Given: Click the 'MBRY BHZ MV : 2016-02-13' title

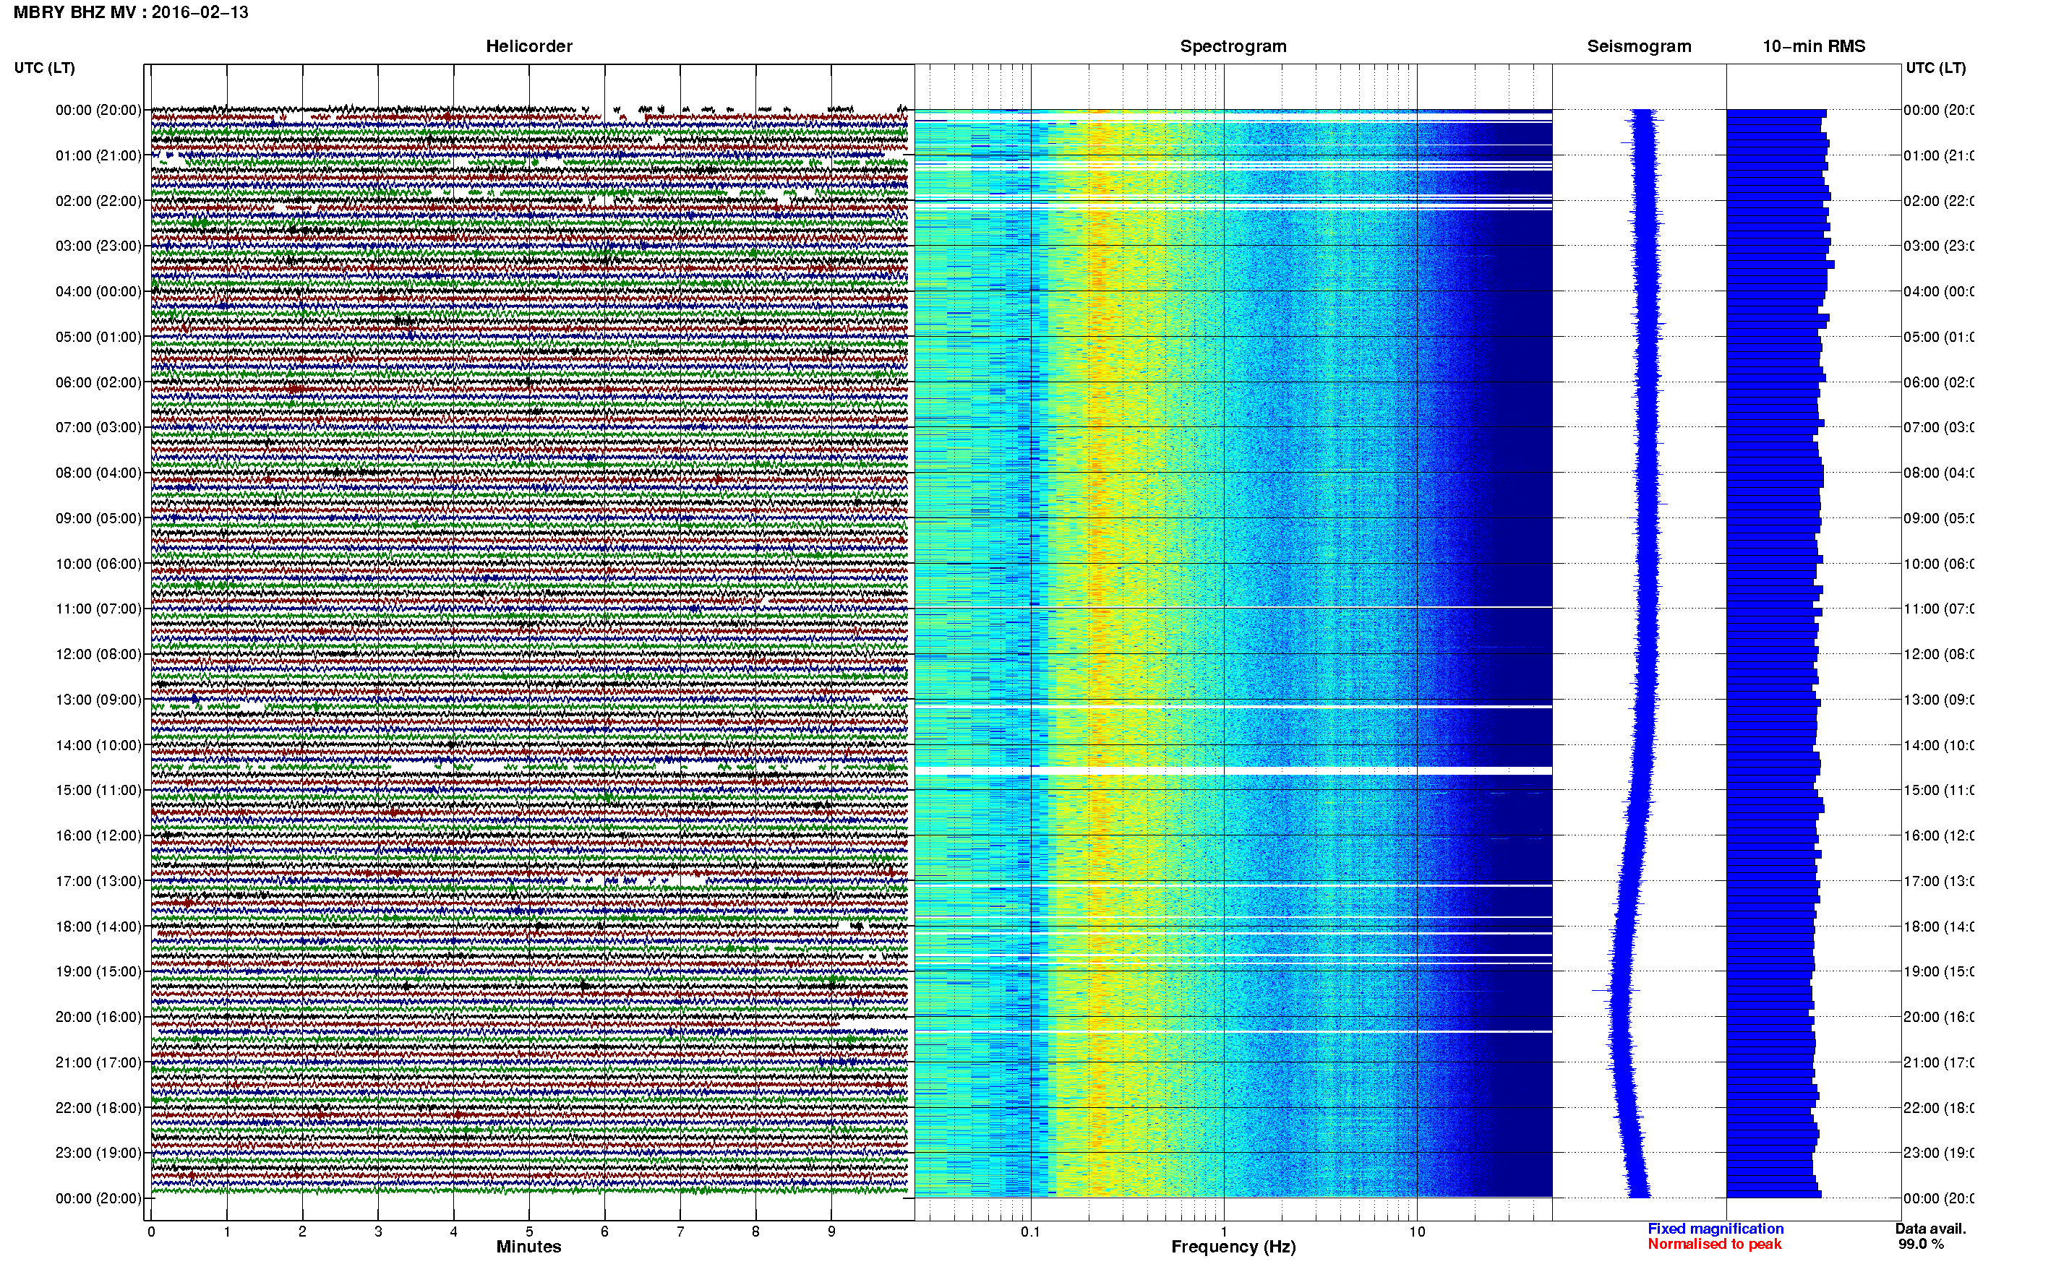Looking at the screenshot, I should tap(131, 13).
